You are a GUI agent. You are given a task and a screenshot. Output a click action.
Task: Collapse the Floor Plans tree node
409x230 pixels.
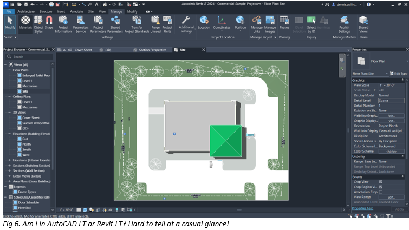point(10,70)
